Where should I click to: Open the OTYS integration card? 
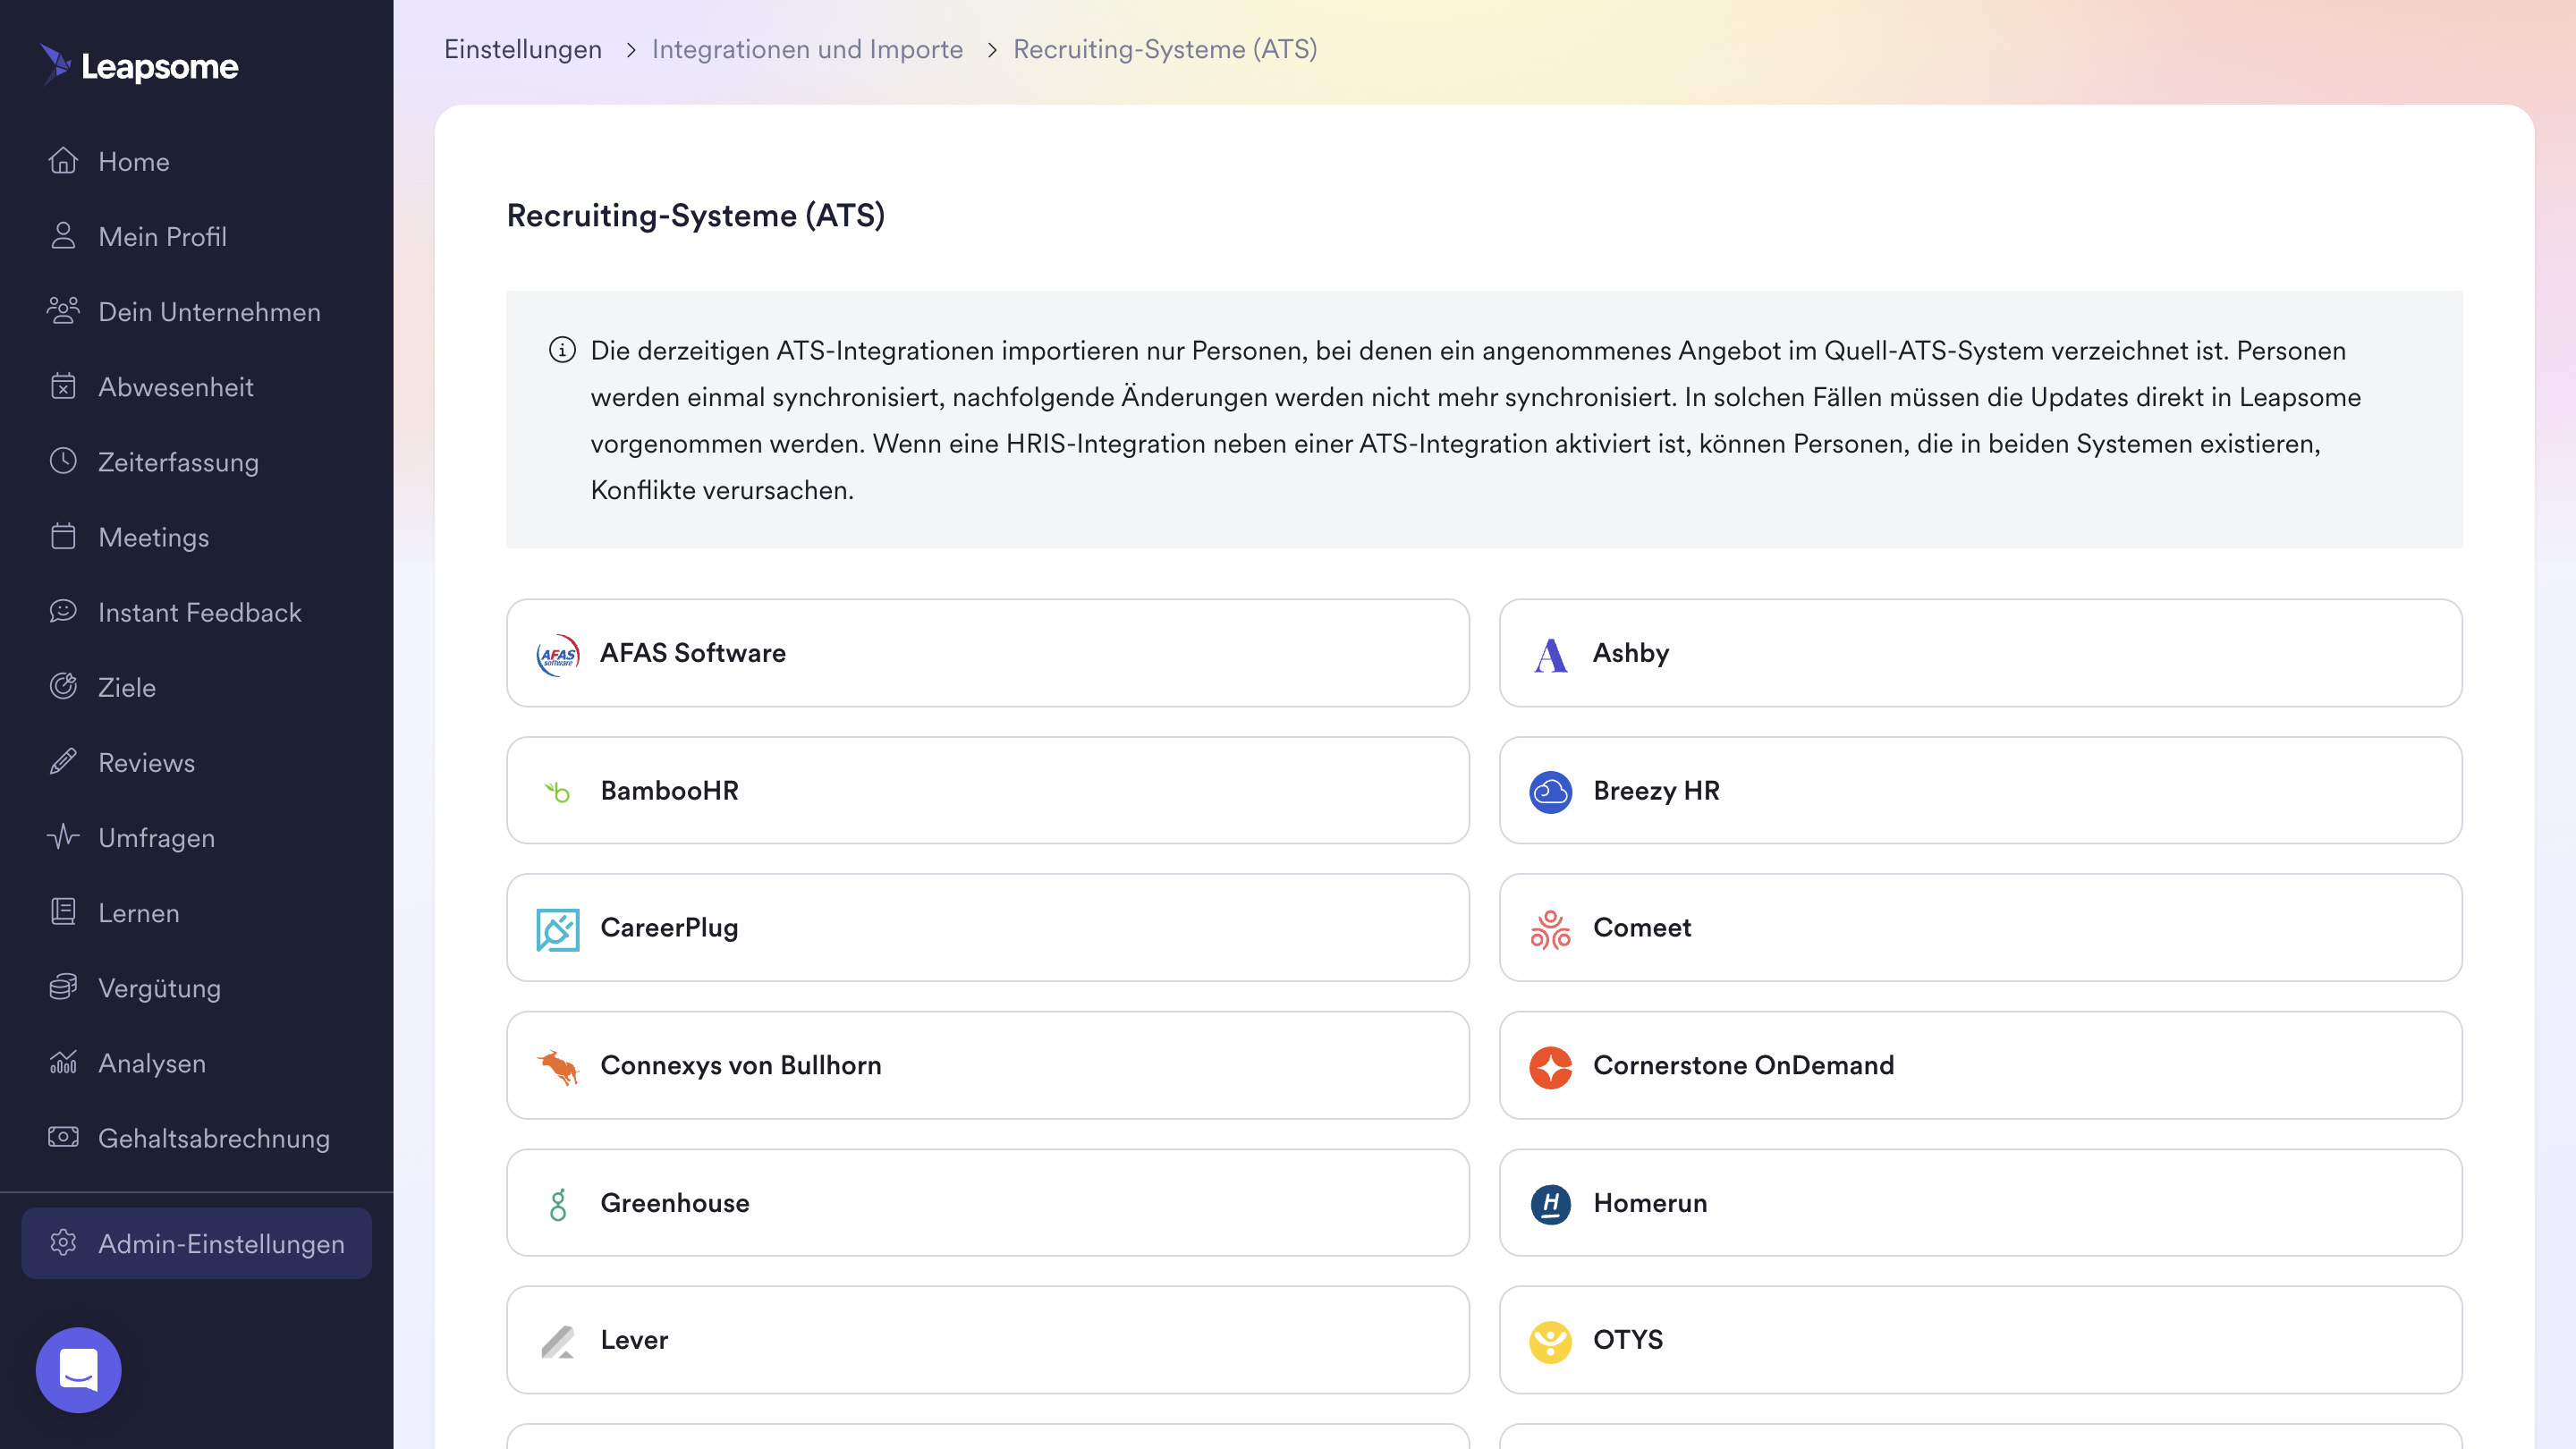[1980, 1340]
